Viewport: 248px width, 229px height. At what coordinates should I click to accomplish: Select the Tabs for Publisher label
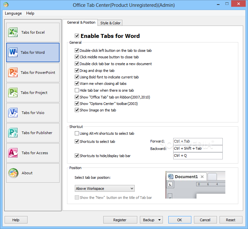click(x=37, y=133)
